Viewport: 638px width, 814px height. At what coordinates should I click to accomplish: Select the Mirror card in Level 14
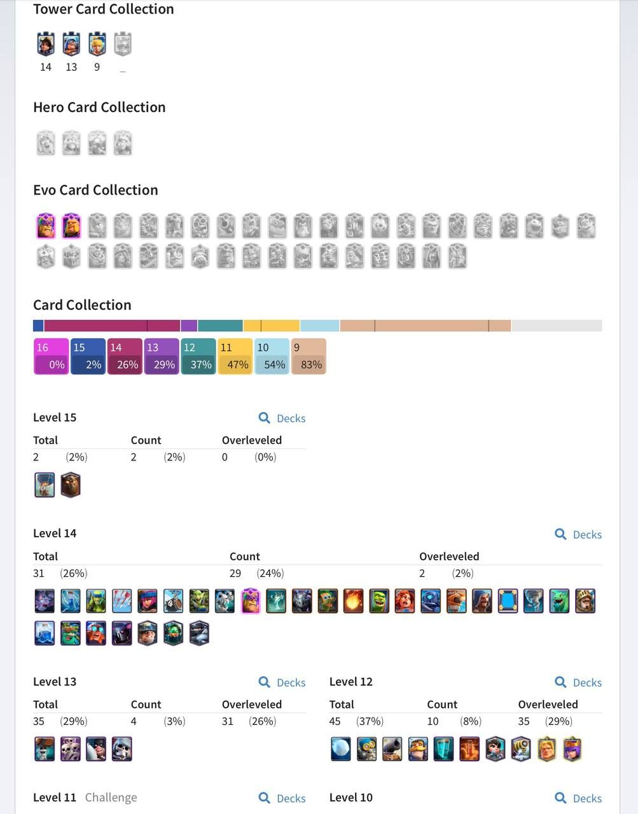coord(508,601)
